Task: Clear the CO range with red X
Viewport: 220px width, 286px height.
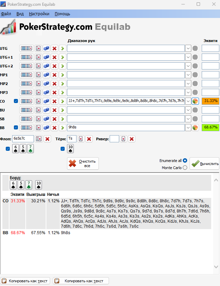Action: (54, 101)
